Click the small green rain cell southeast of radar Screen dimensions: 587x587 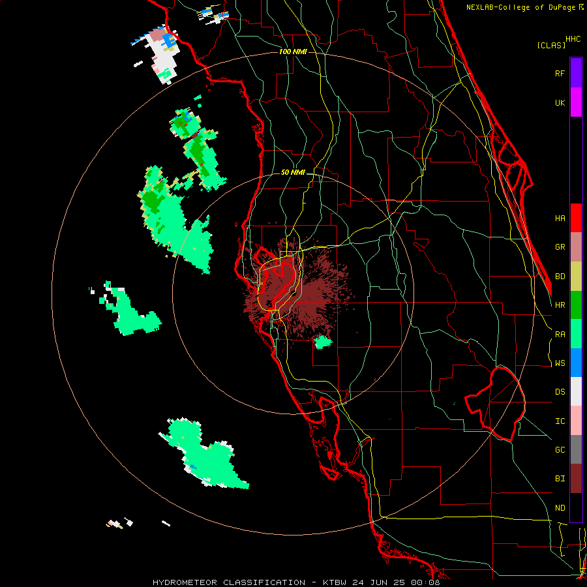pos(322,342)
